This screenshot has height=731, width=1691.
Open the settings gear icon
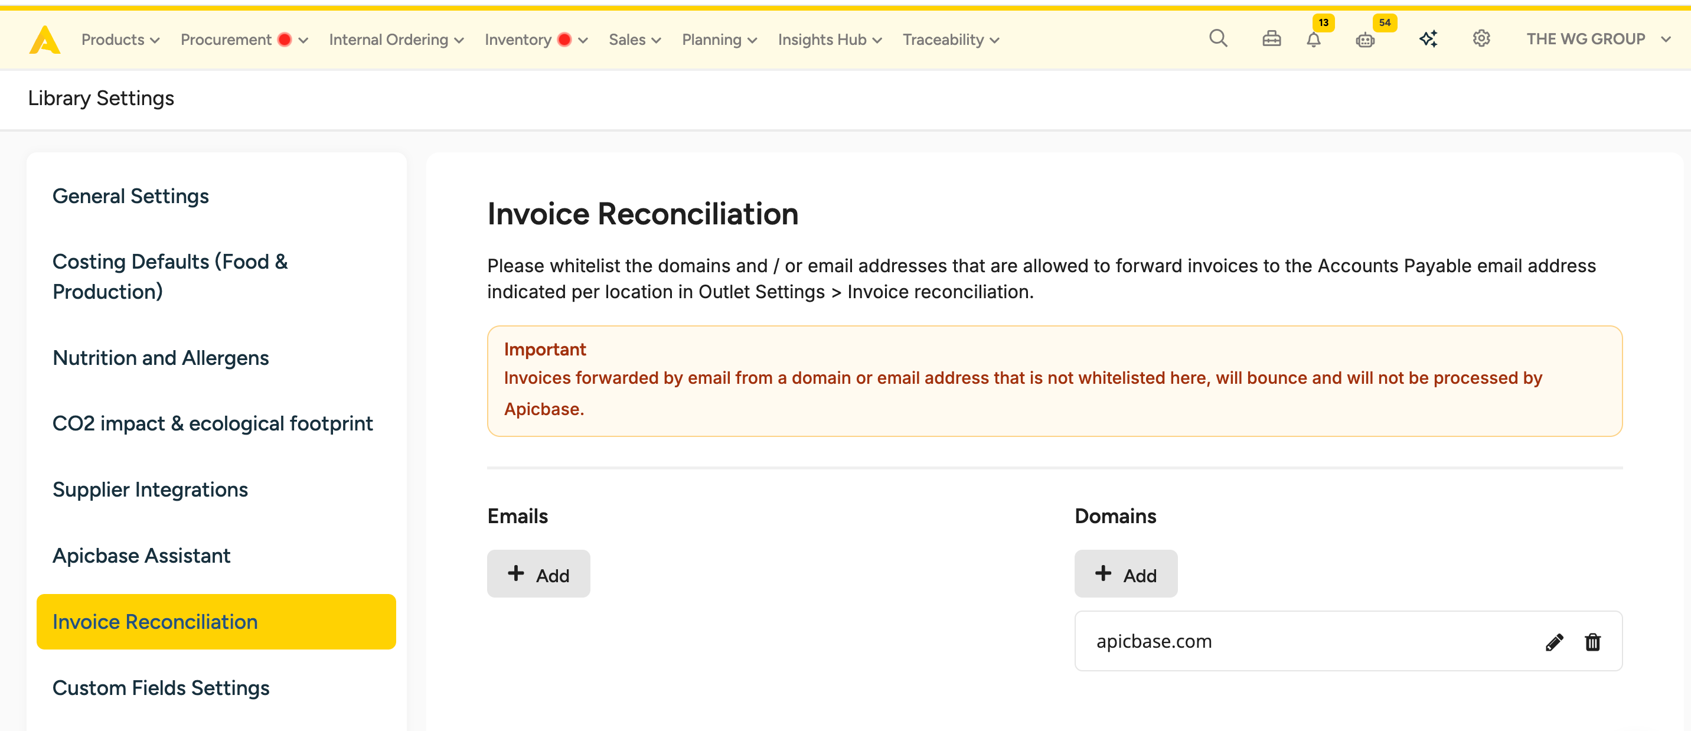1481,39
